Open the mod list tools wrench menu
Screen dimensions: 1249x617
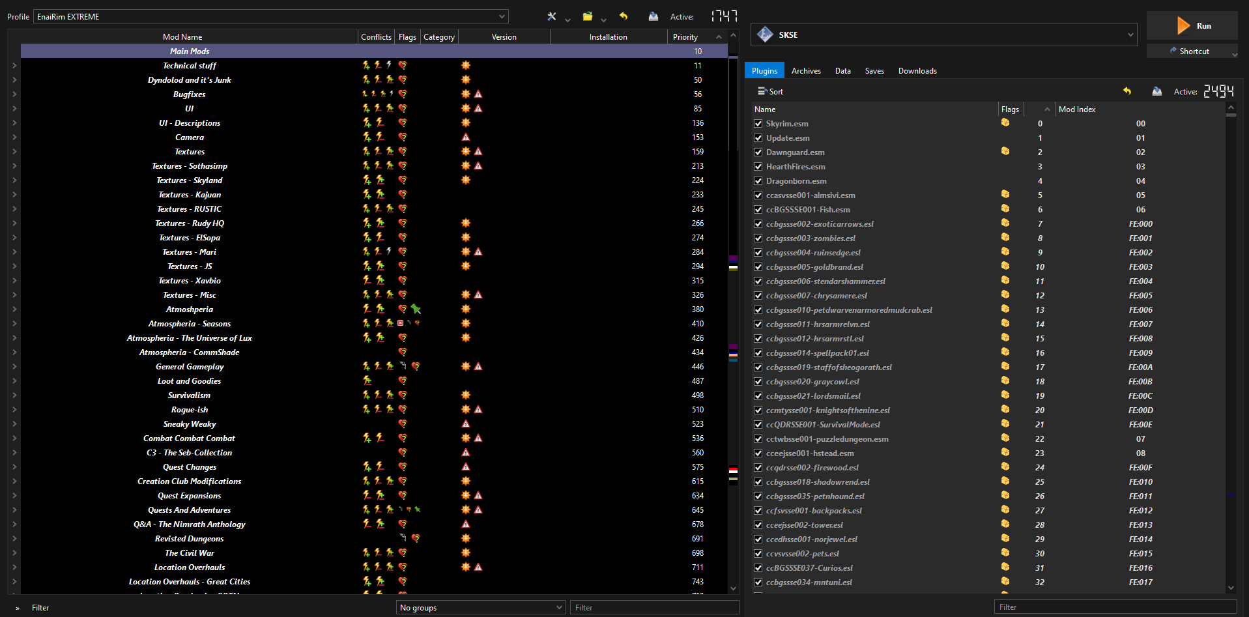(552, 17)
